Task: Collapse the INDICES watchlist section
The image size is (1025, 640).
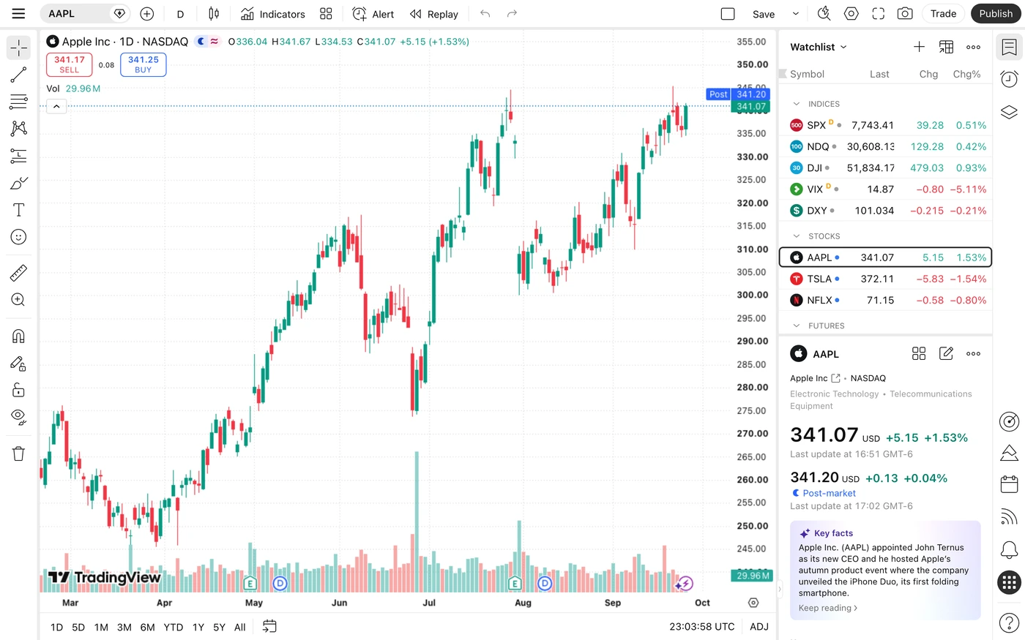Action: tap(797, 104)
